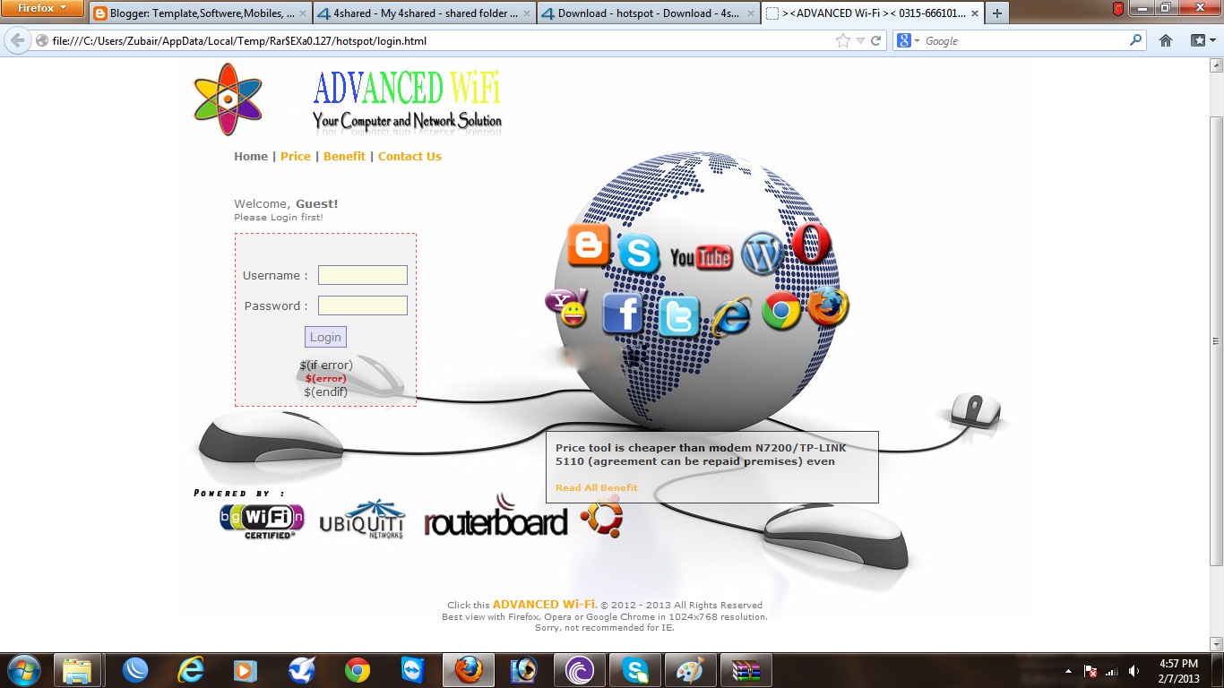
Task: Open the Bookmarks menu button dropdown
Action: (x=1202, y=40)
